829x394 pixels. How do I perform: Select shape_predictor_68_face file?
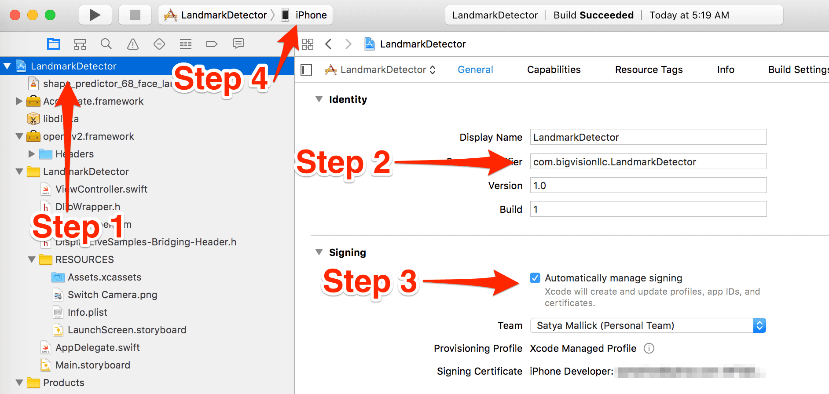pyautogui.click(x=107, y=84)
